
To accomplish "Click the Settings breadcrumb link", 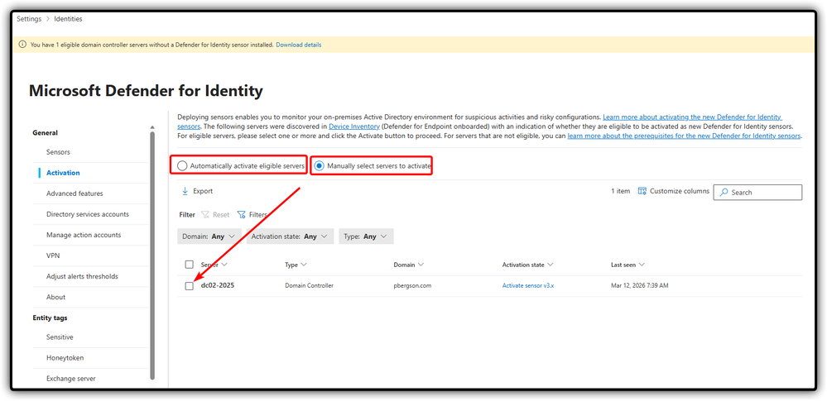I will click(29, 19).
